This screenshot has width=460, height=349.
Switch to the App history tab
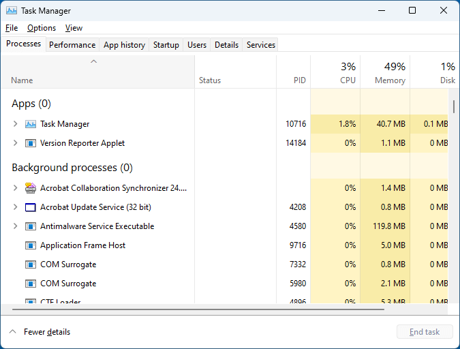[x=124, y=45]
